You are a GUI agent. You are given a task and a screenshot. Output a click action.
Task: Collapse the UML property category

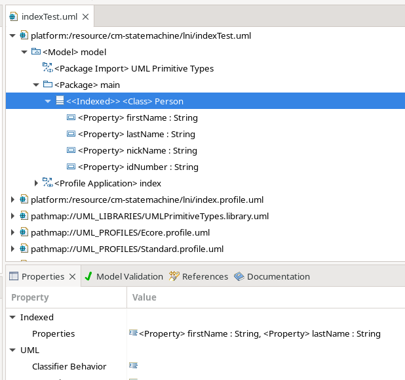point(12,350)
